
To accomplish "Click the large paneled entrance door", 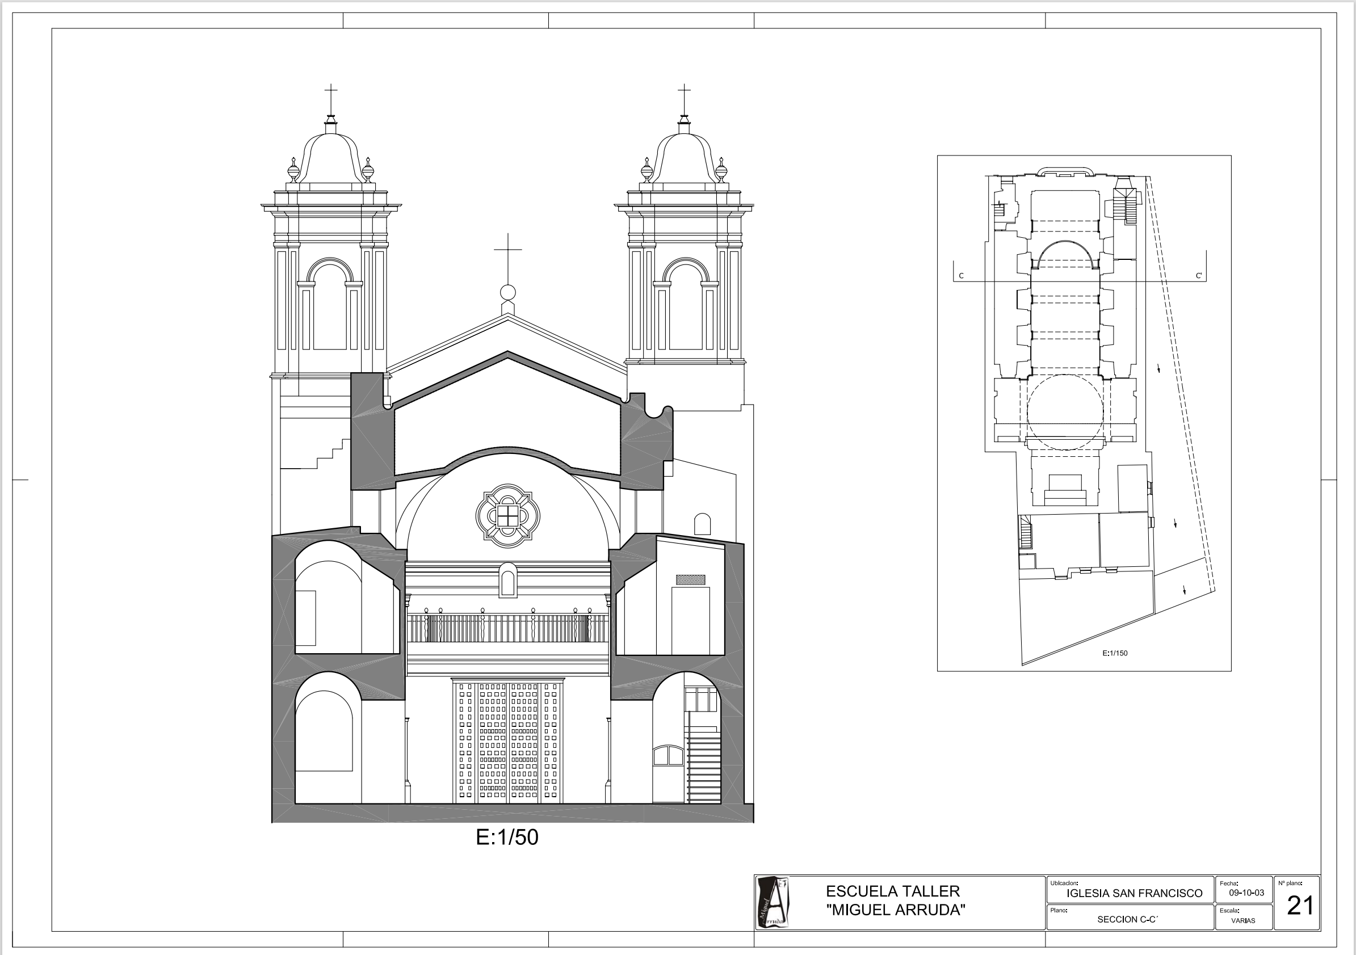I will click(x=507, y=742).
